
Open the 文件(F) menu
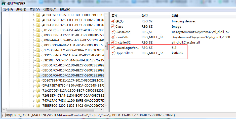(8, 10)
